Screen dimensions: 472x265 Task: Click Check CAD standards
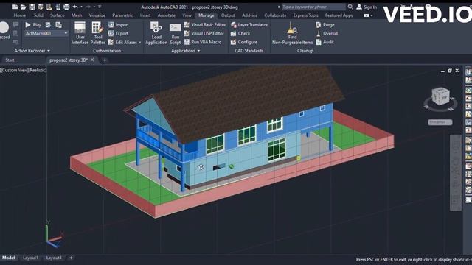point(240,33)
